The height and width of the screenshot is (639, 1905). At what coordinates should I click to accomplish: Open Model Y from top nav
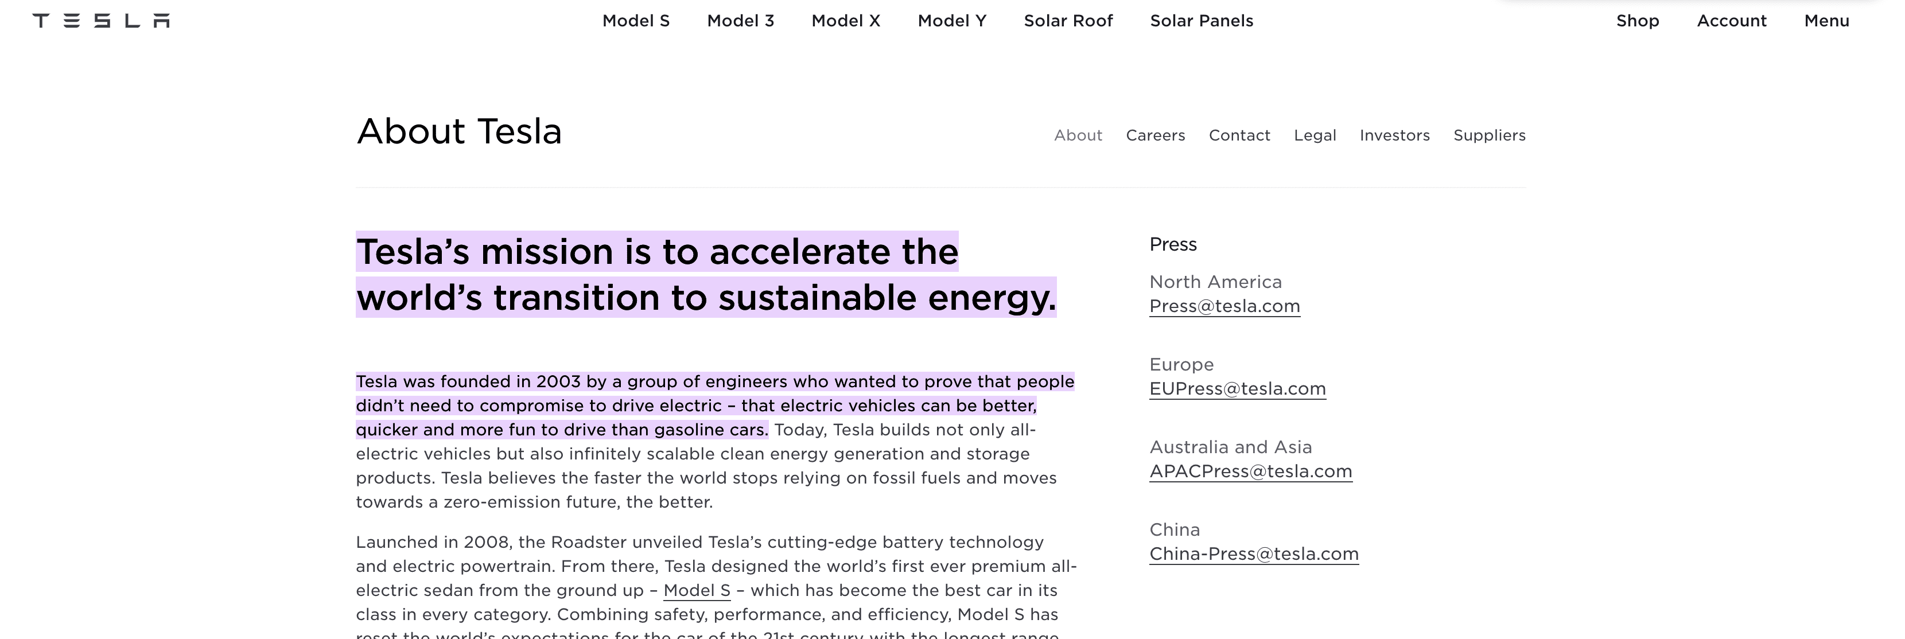pos(952,21)
